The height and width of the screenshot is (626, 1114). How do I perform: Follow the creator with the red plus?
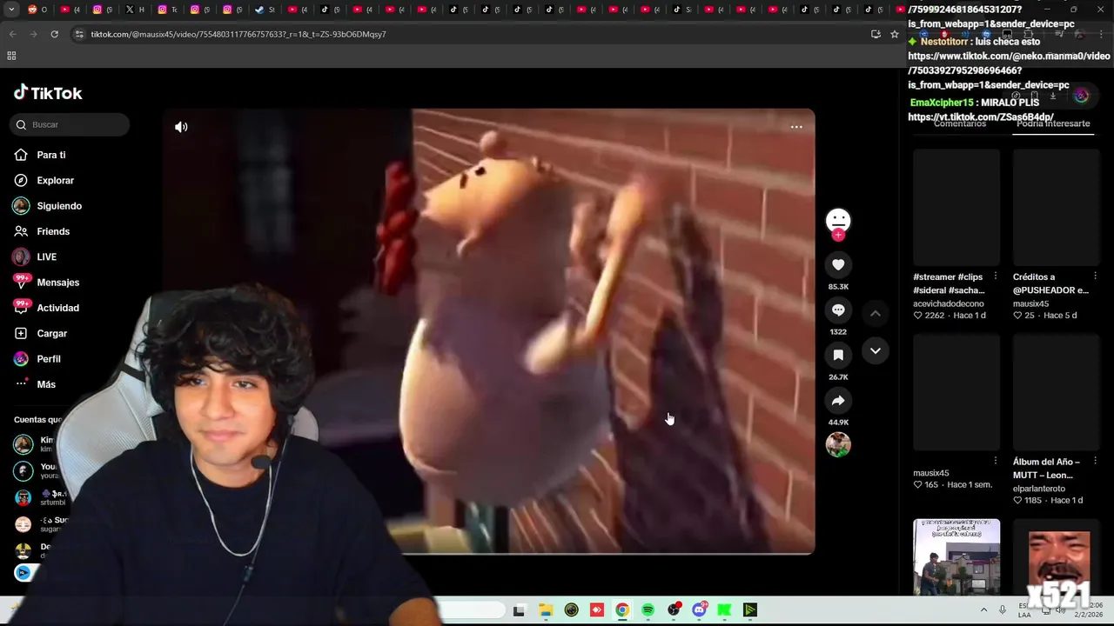pos(838,235)
